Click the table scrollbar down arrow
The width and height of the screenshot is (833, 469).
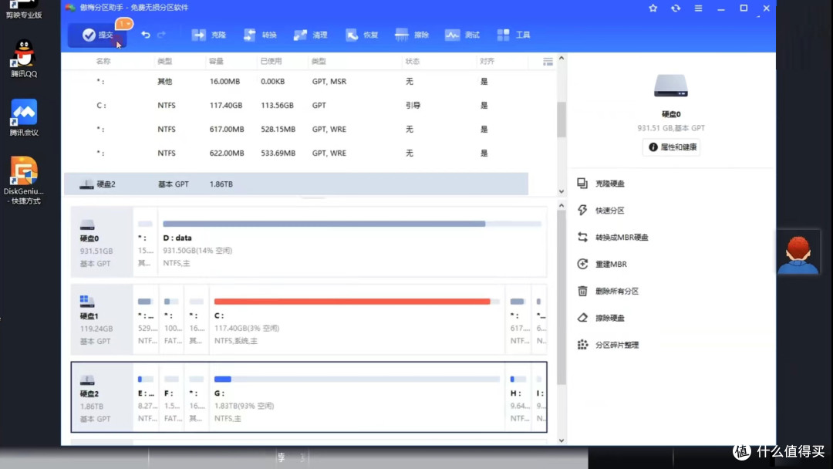pyautogui.click(x=562, y=192)
